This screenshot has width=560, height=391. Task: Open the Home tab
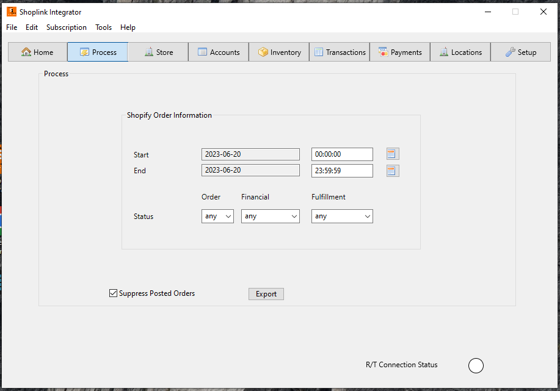37,52
